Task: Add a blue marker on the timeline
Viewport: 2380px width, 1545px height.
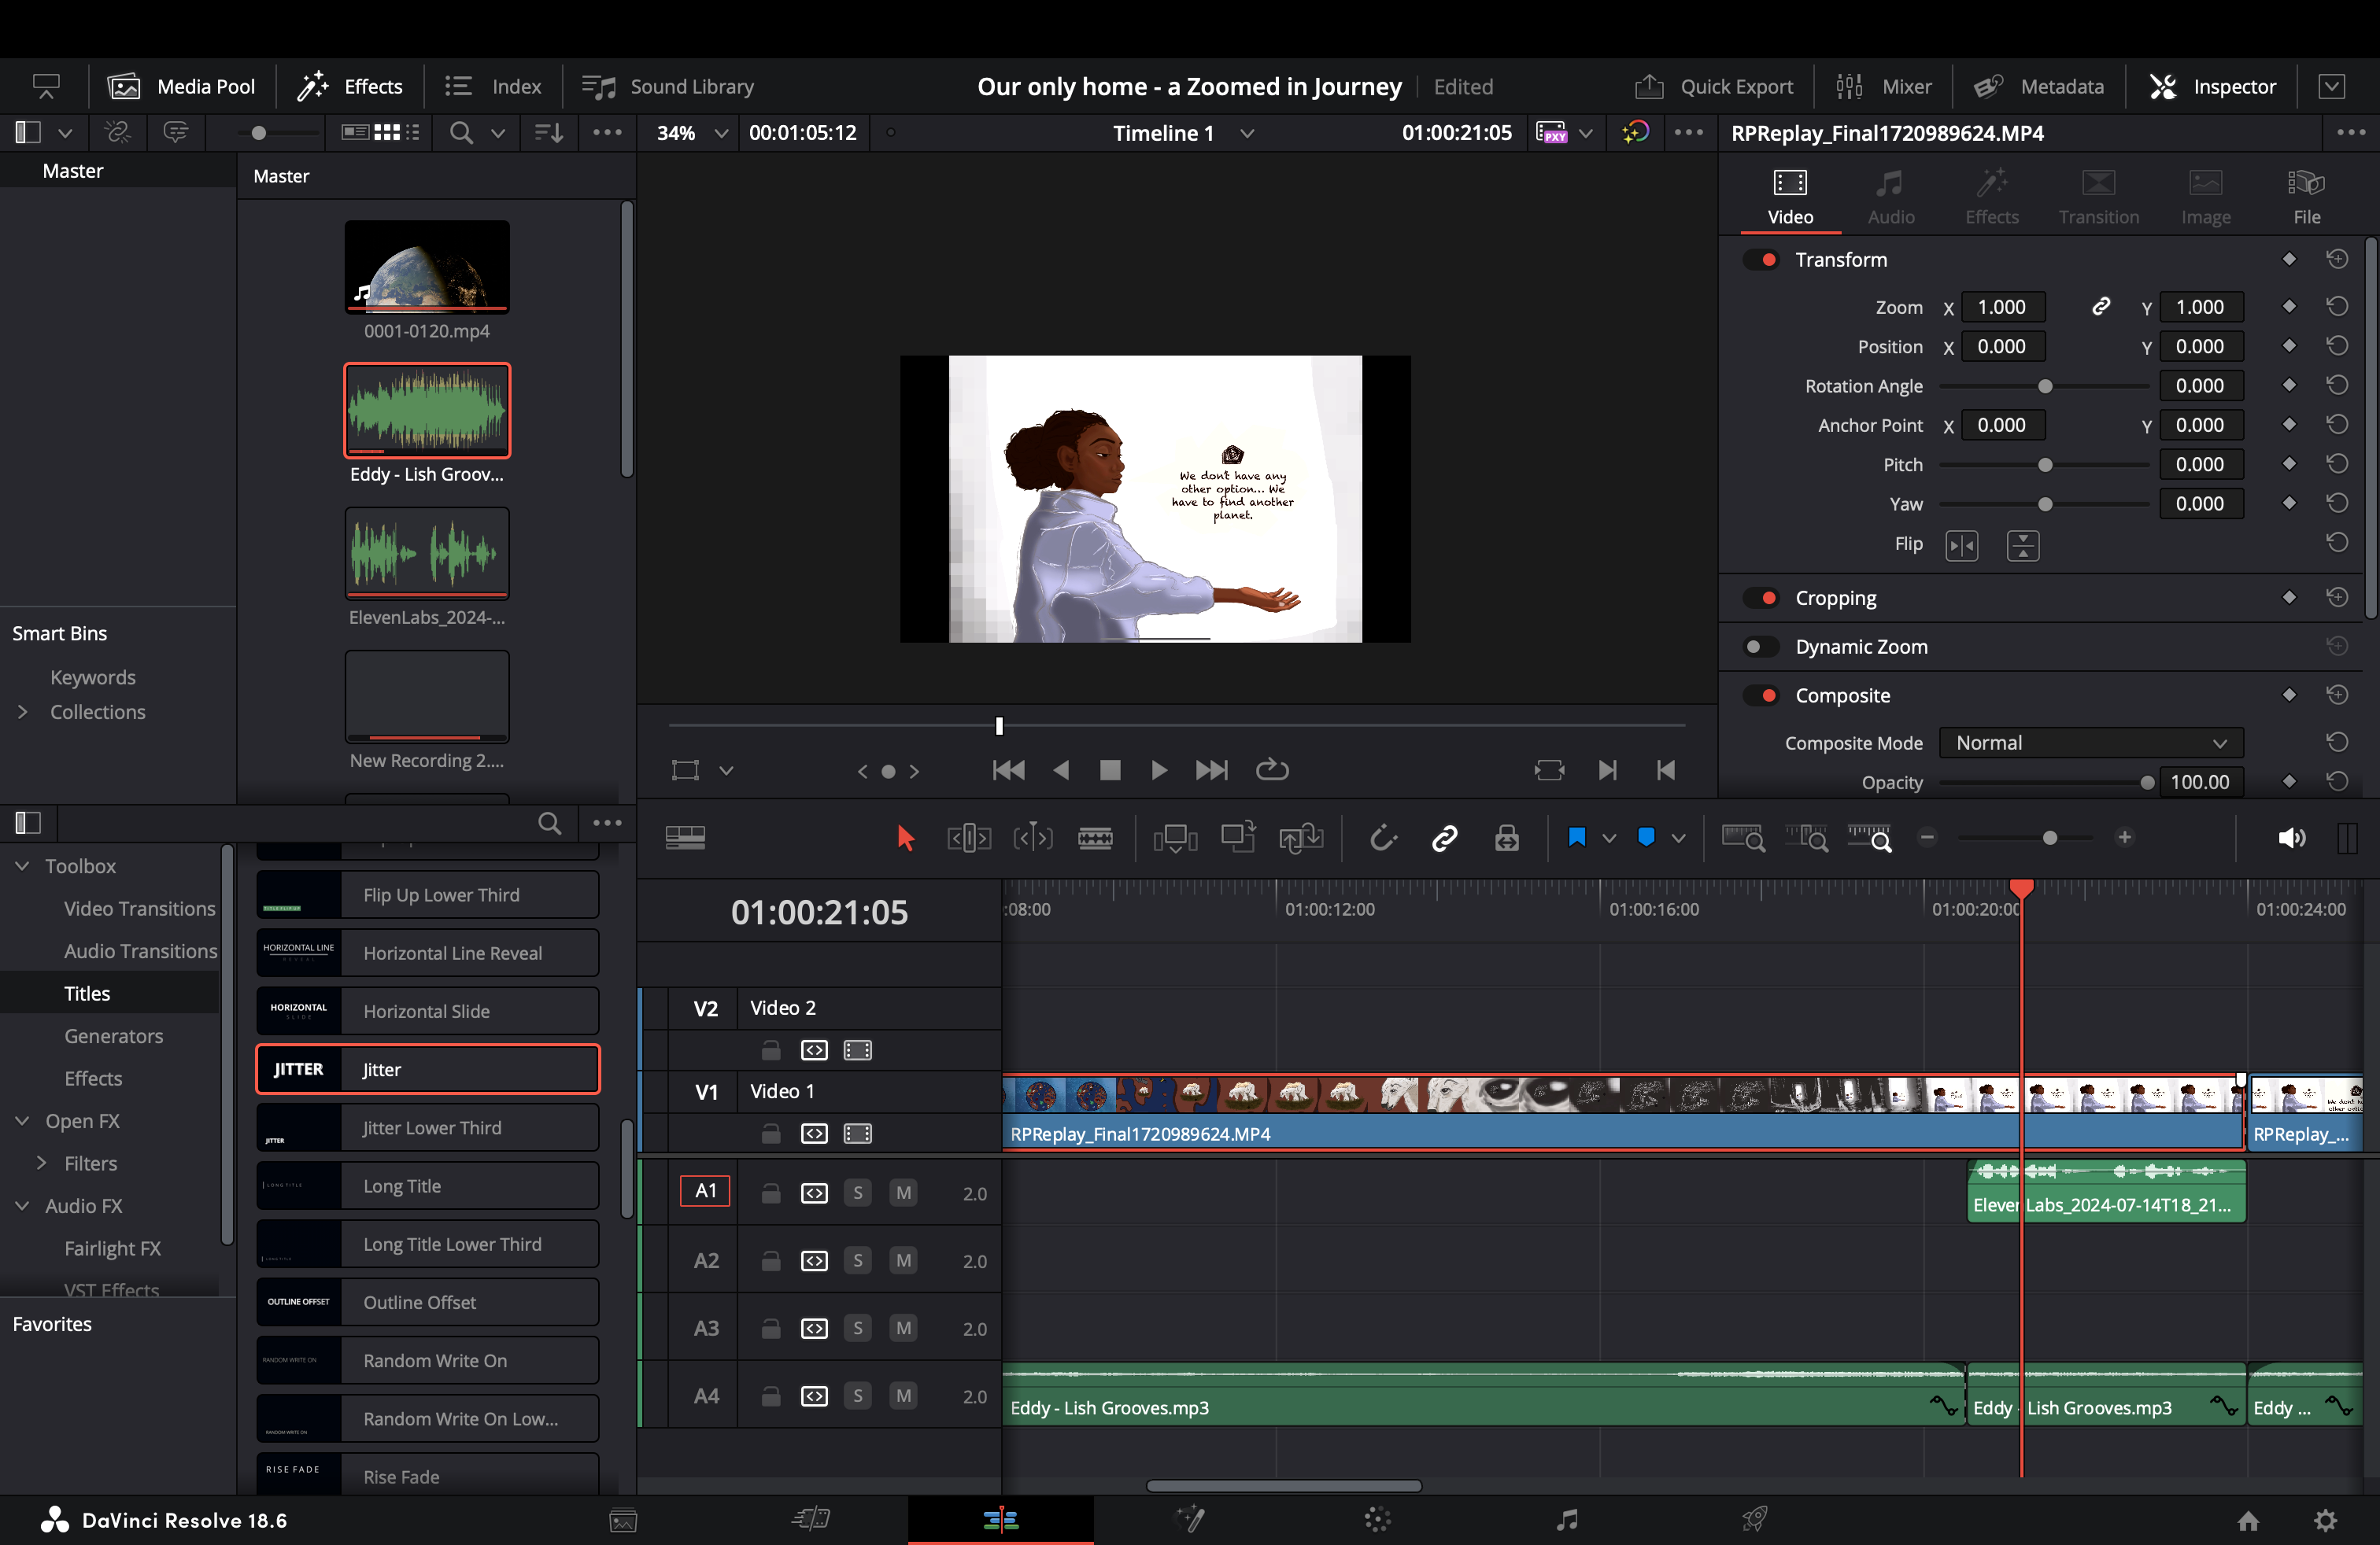Action: tap(1646, 838)
